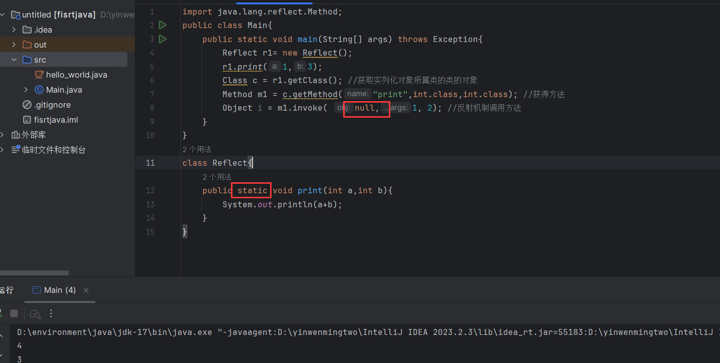Click the 2 个用法 hint above class Reflect
This screenshot has width=720, height=363.
[197, 149]
